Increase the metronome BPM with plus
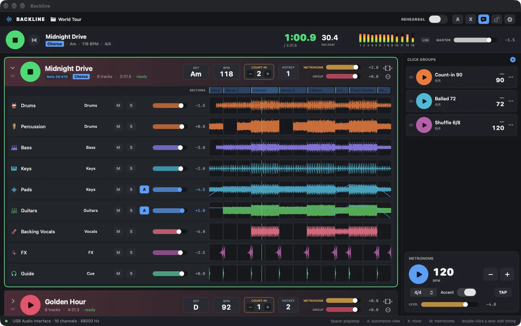This screenshot has width=521, height=326. point(507,275)
